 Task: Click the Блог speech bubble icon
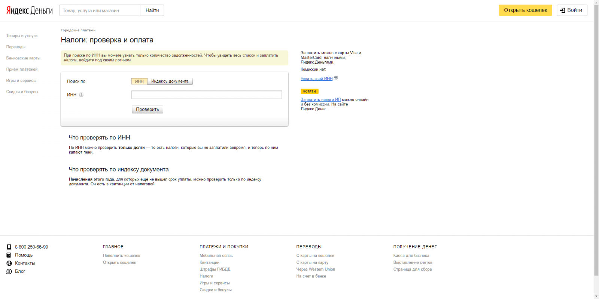(9, 272)
